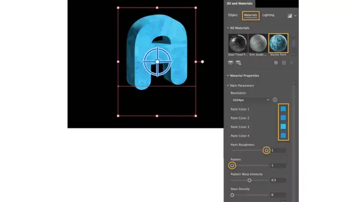The image size is (360, 202).
Task: Click the round handle right of bounding box
Action: click(202, 62)
